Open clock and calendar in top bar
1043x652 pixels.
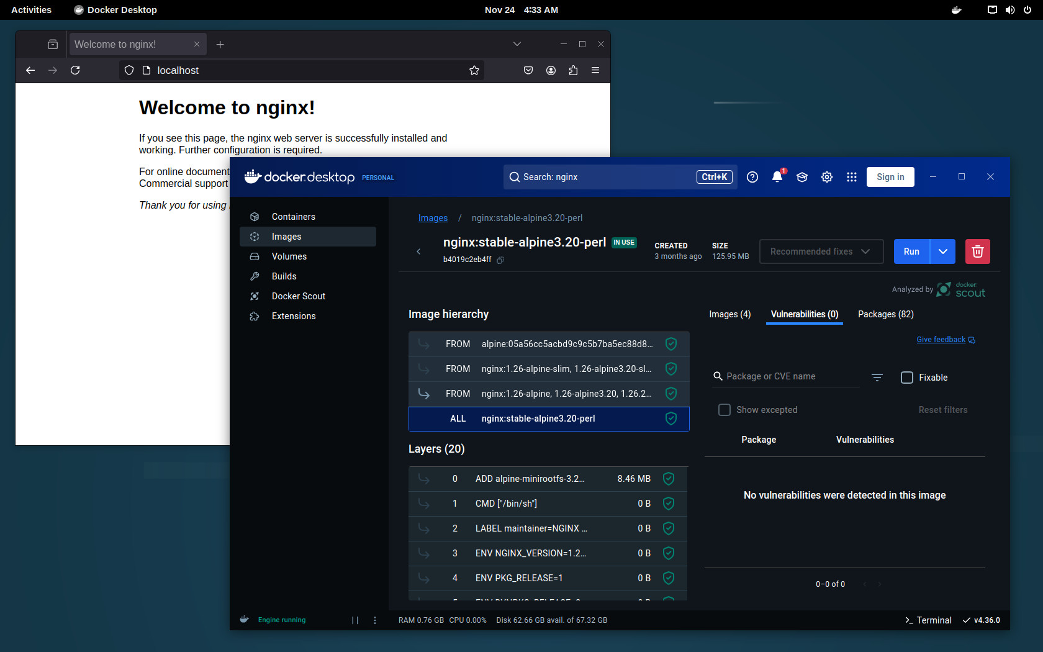(x=521, y=10)
